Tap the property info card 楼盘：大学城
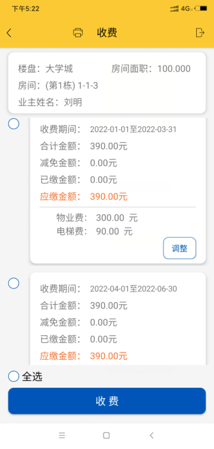214x449 pixels. point(46,68)
